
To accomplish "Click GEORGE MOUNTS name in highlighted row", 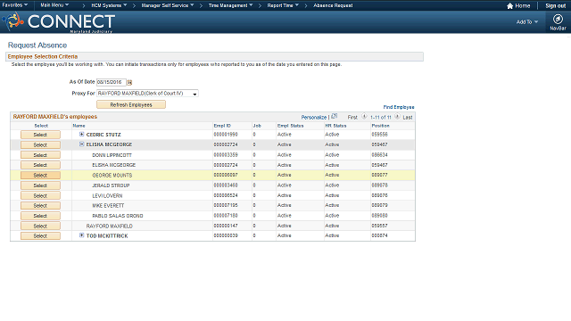I will [x=112, y=175].
